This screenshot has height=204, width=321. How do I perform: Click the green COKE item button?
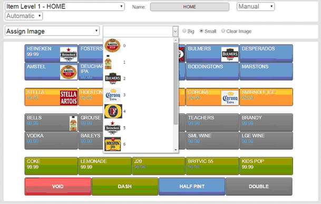click(x=51, y=166)
